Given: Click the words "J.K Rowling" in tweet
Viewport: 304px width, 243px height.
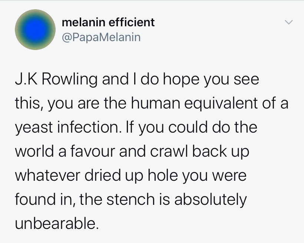Looking at the screenshot, I should click(x=56, y=80).
